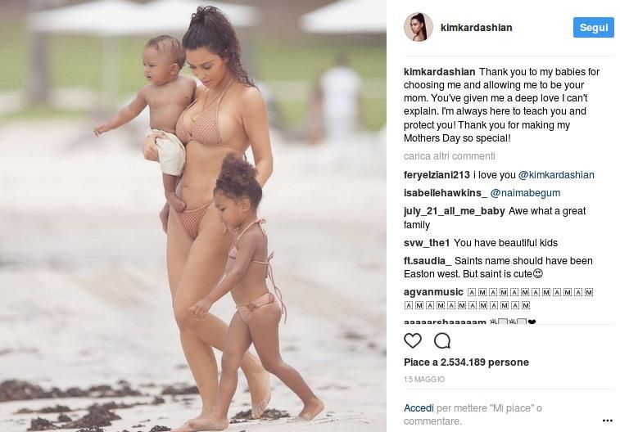Click the 15 MAGGIO post date
The height and width of the screenshot is (432, 620).
(424, 379)
